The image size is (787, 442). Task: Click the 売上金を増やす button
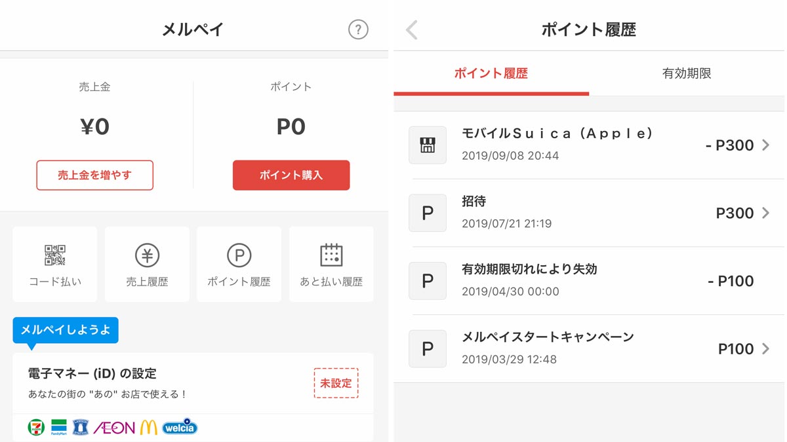95,175
